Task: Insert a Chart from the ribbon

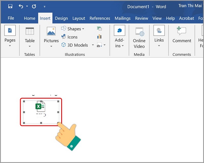Action: 99,37
